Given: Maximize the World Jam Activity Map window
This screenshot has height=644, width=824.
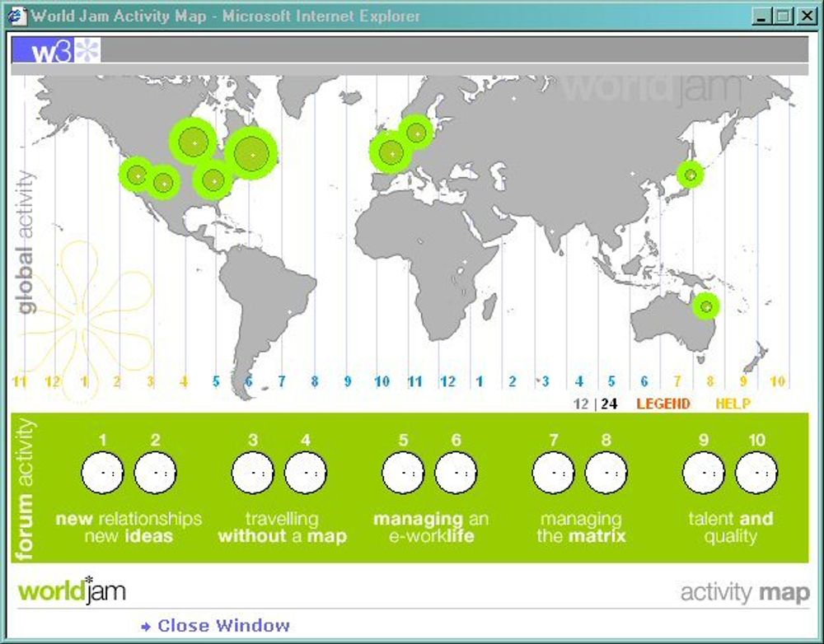Looking at the screenshot, I should [x=782, y=16].
